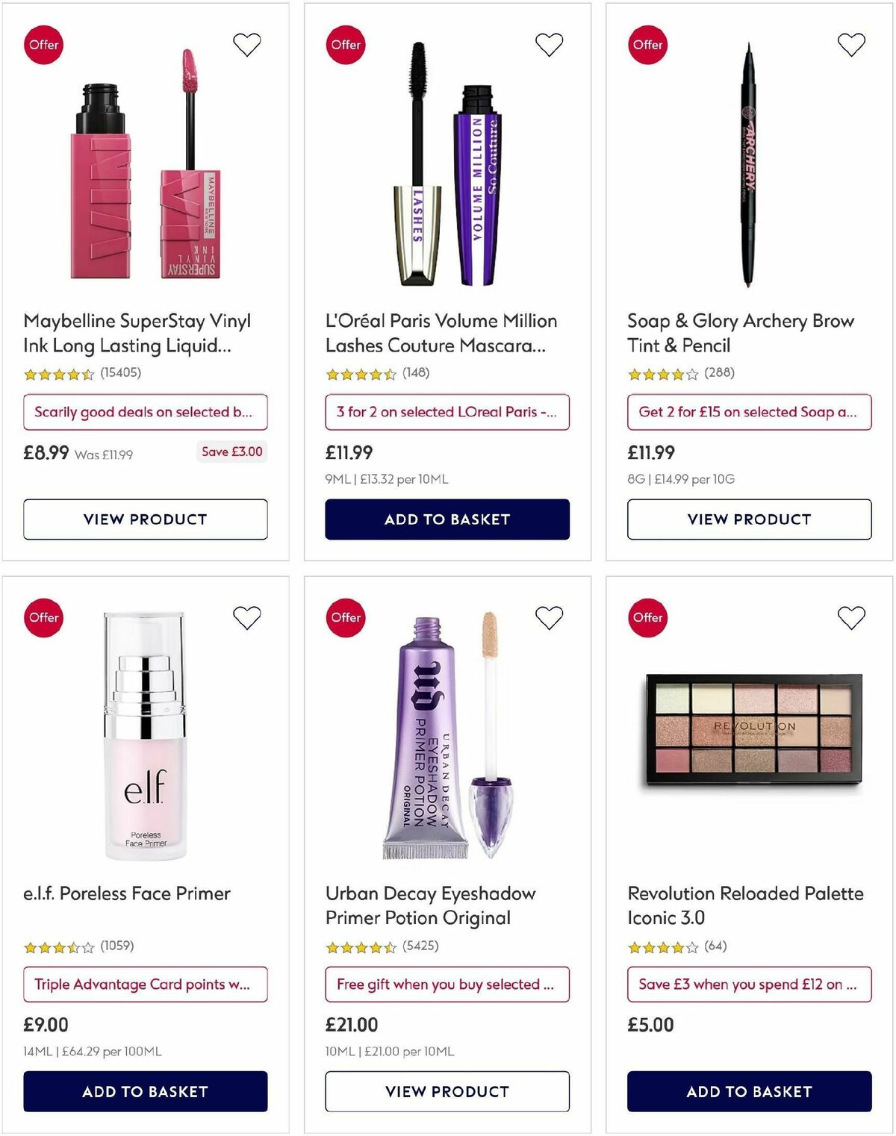The image size is (896, 1136).
Task: Click the Offer badge on the Maybelline product
Action: (x=43, y=45)
